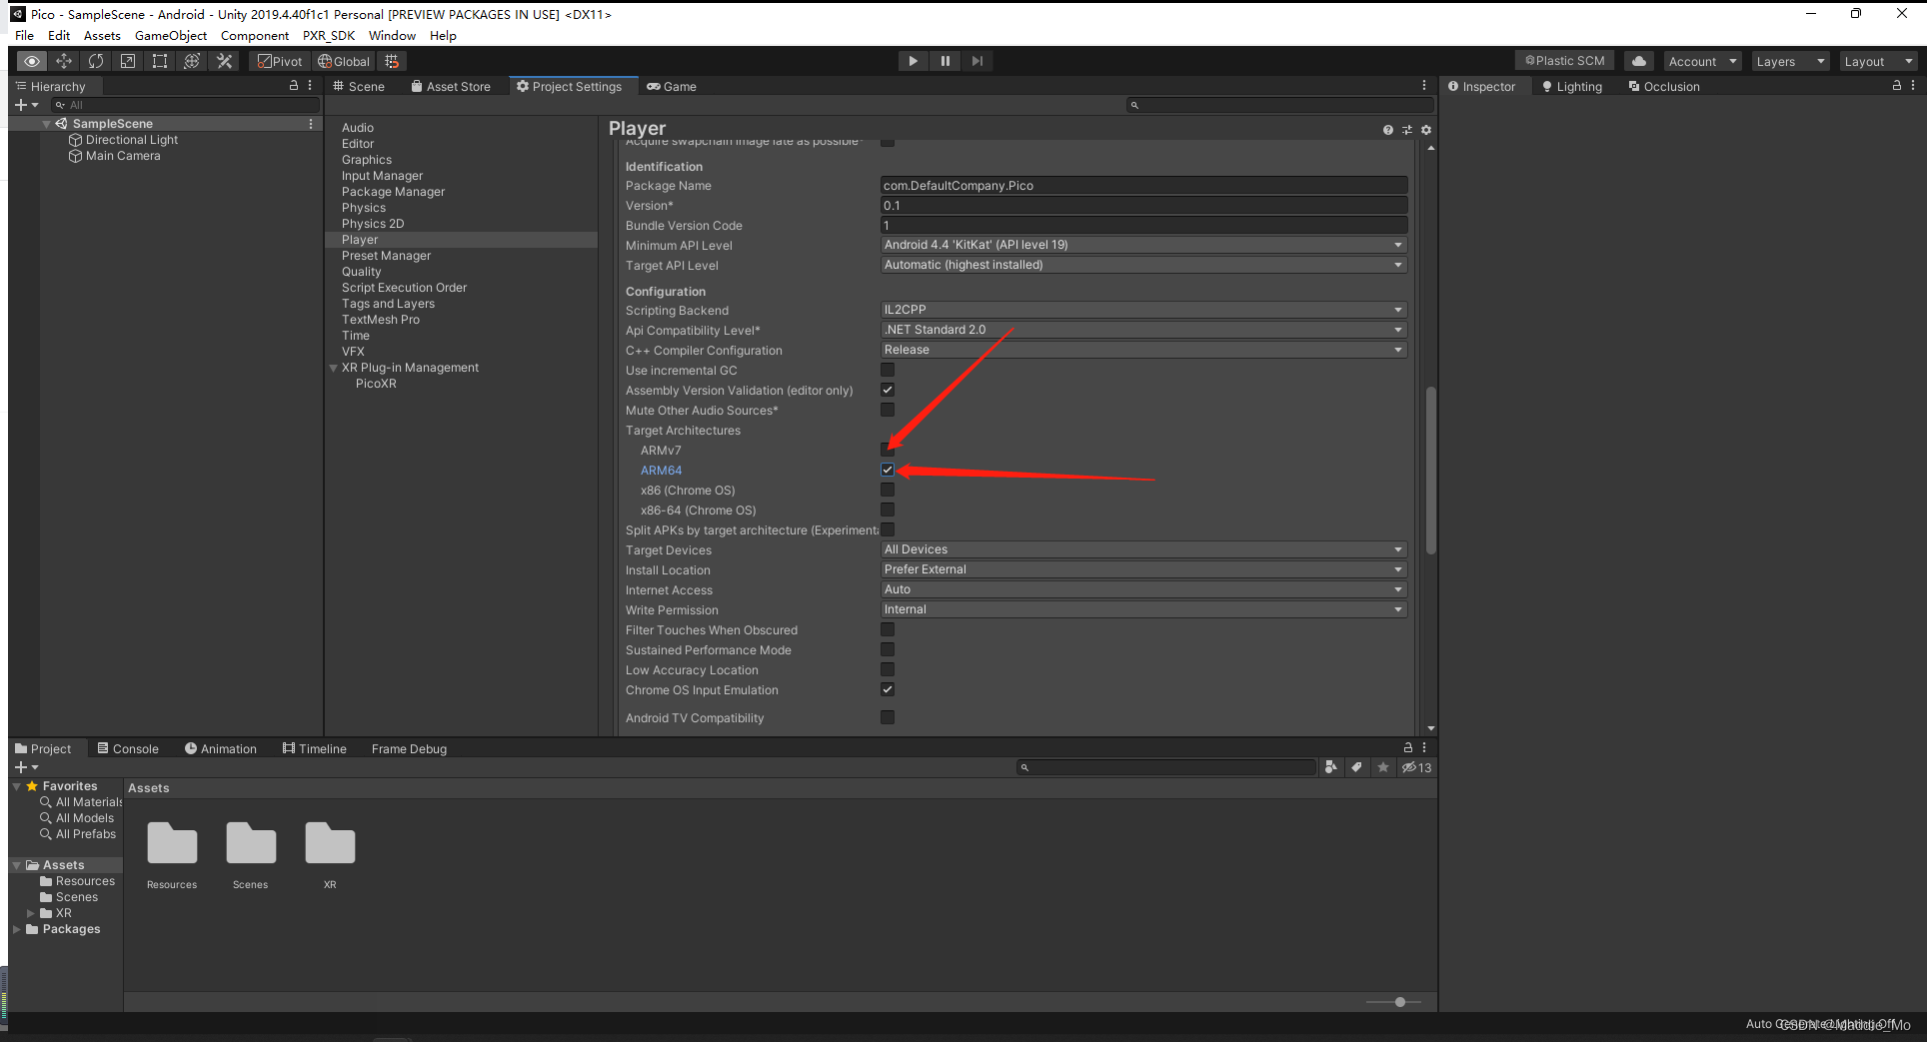Open Player preset selector icon
This screenshot has height=1042, width=1927.
tap(1407, 130)
